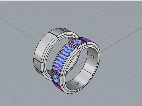Screen dimensions: 142x106
Task: Select the upper drill hole inside ring
Action: pyautogui.click(x=93, y=57)
